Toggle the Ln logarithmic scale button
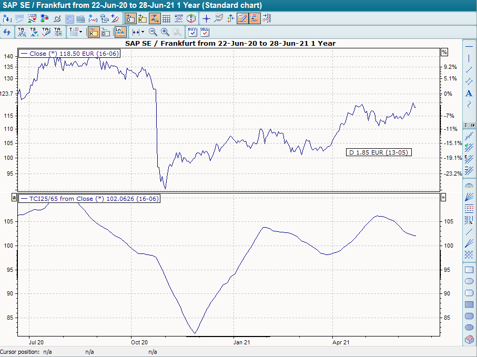This screenshot has height=357, width=477. 120,32
